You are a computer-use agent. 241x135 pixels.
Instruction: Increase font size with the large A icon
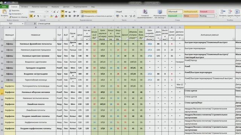point(54,12)
